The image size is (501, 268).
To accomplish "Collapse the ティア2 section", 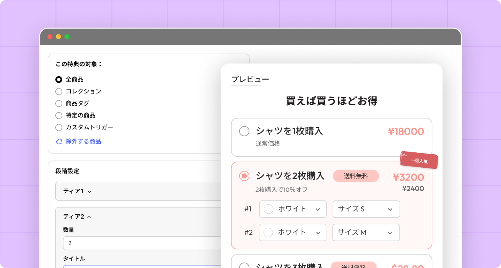I will 77,217.
